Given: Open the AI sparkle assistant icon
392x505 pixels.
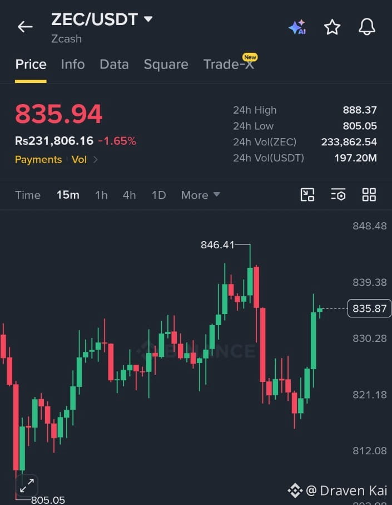Looking at the screenshot, I should (297, 27).
